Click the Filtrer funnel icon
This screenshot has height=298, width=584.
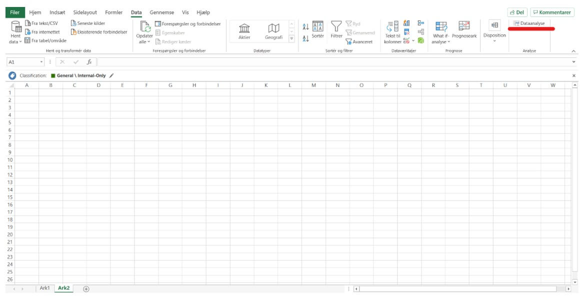tap(336, 27)
